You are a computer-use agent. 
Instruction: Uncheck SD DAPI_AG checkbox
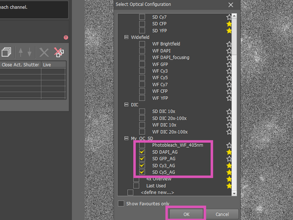[x=142, y=152]
